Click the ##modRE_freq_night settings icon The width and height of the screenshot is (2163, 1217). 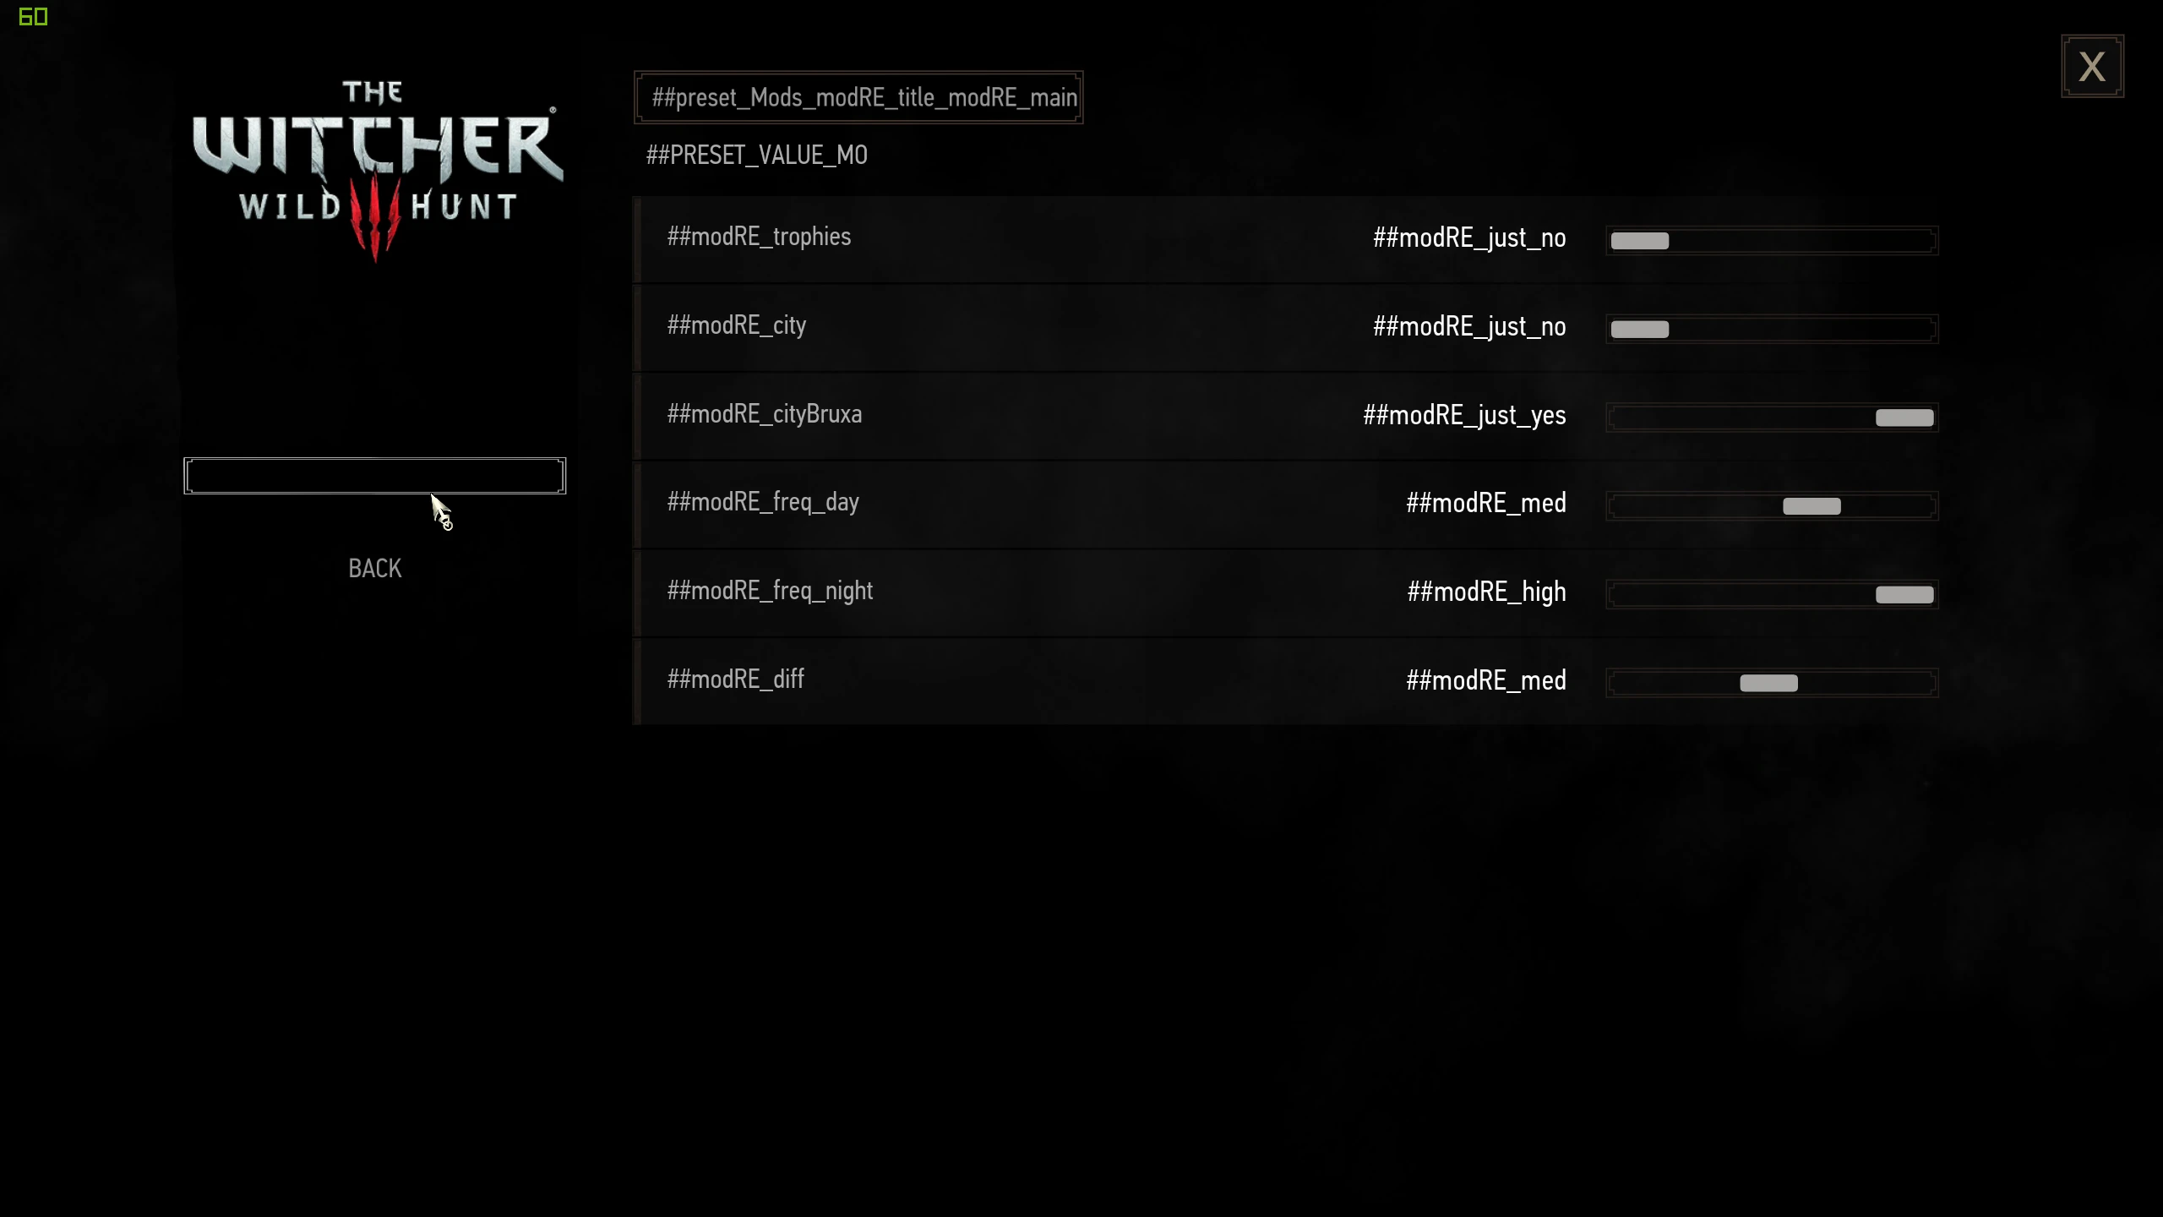coord(1904,594)
